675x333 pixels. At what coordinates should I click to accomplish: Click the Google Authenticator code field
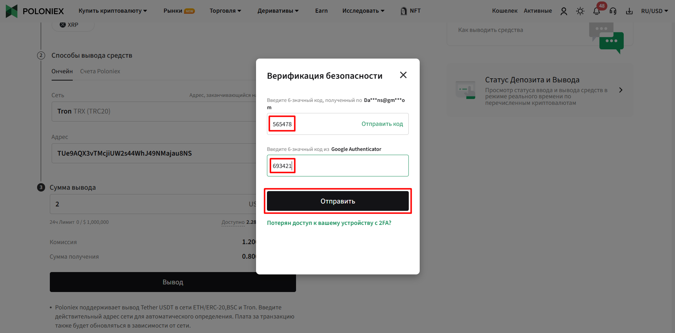pos(338,166)
